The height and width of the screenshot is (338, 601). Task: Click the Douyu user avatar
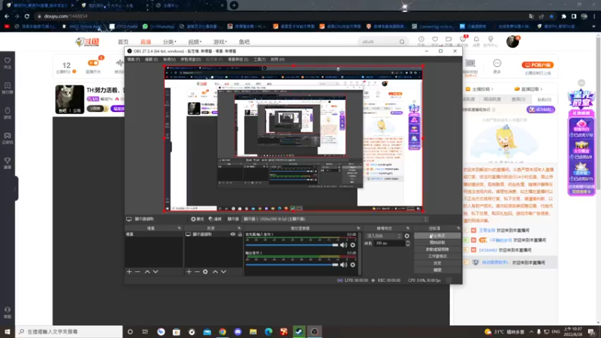pyautogui.click(x=512, y=41)
